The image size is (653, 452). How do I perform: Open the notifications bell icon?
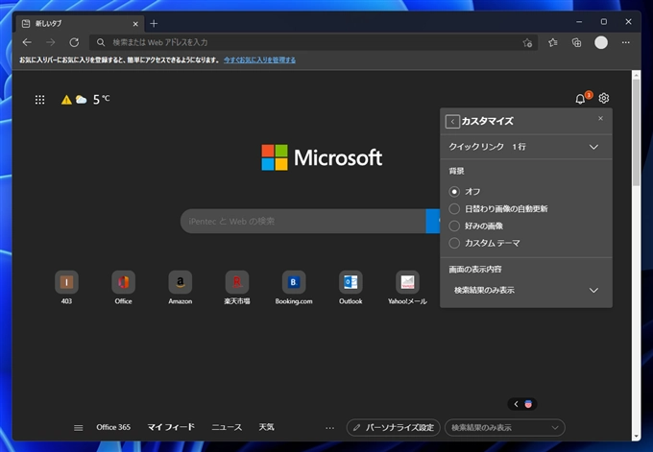pos(580,99)
